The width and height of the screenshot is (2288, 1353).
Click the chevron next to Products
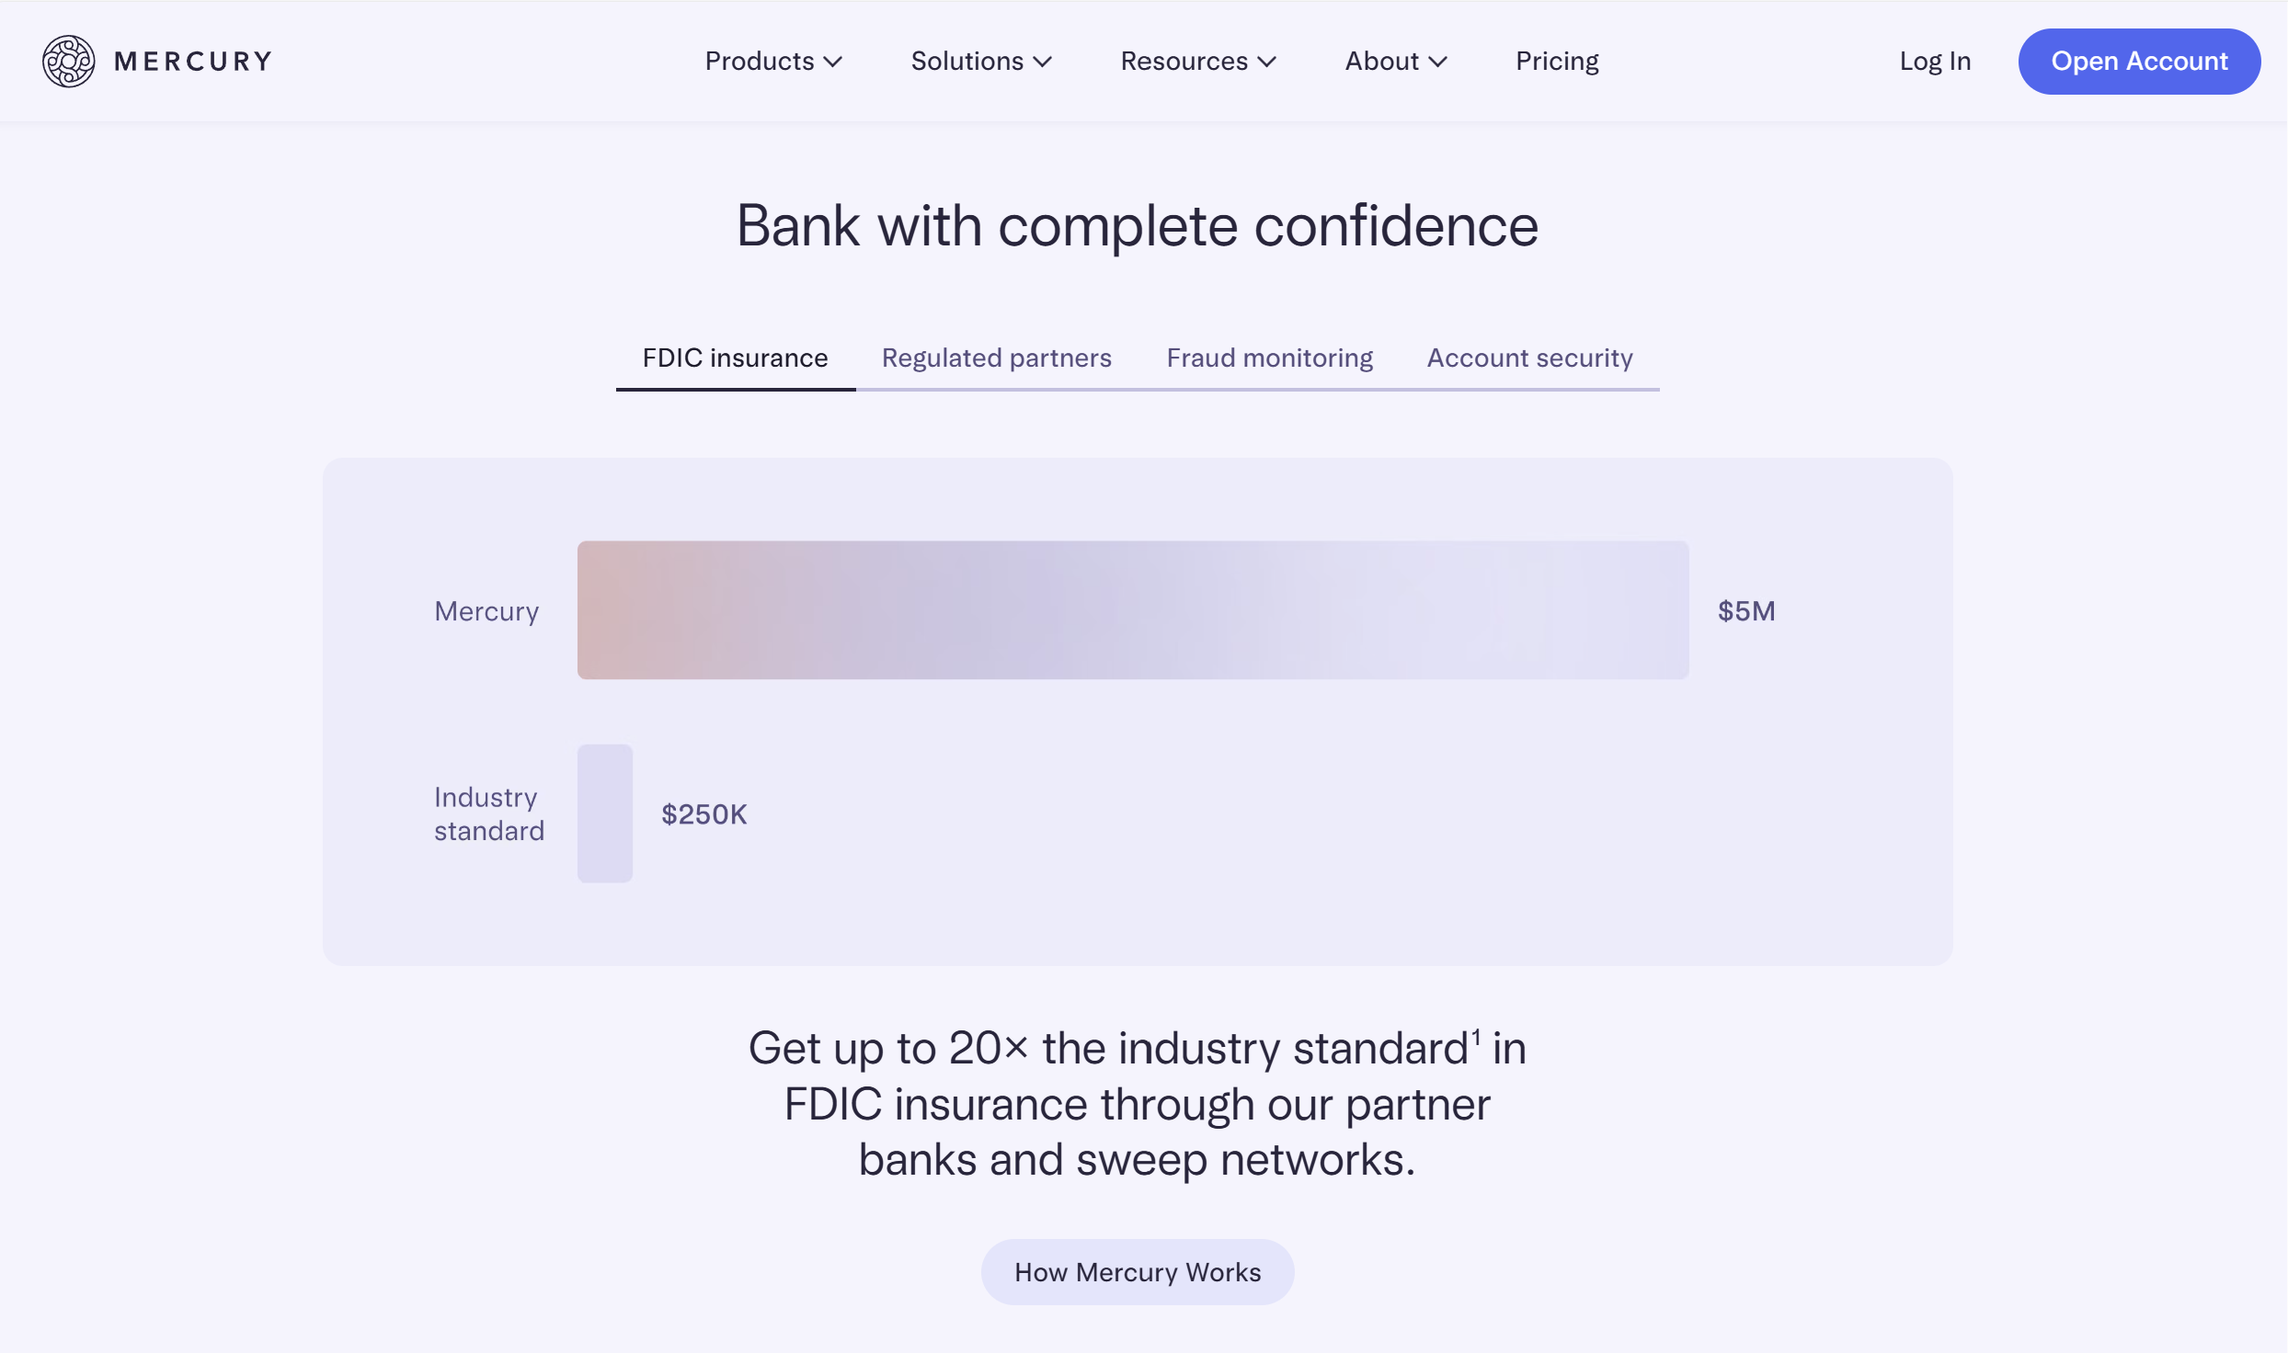(833, 63)
